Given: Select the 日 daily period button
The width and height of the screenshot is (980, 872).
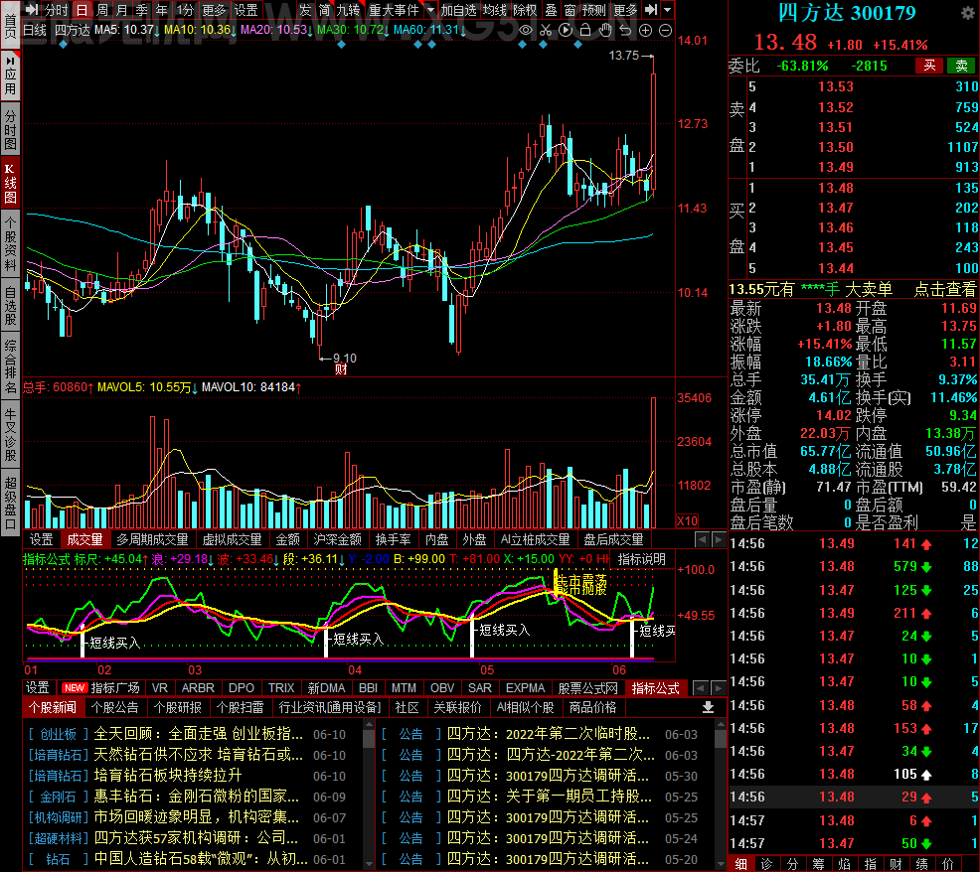Looking at the screenshot, I should coord(82,10).
